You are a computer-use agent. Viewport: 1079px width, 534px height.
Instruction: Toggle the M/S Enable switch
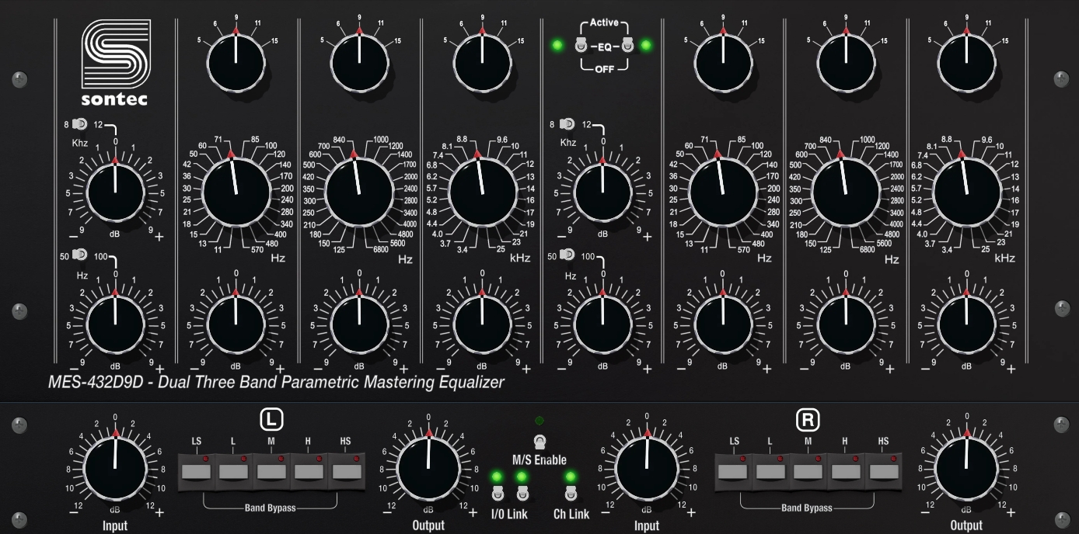coord(539,442)
